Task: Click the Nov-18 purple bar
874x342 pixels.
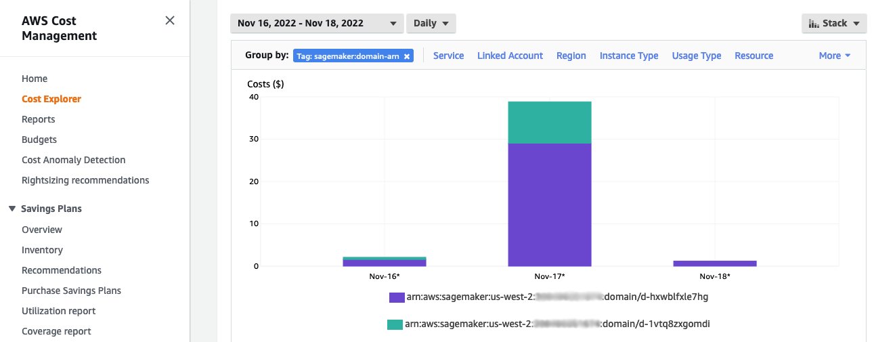Action: tap(715, 263)
